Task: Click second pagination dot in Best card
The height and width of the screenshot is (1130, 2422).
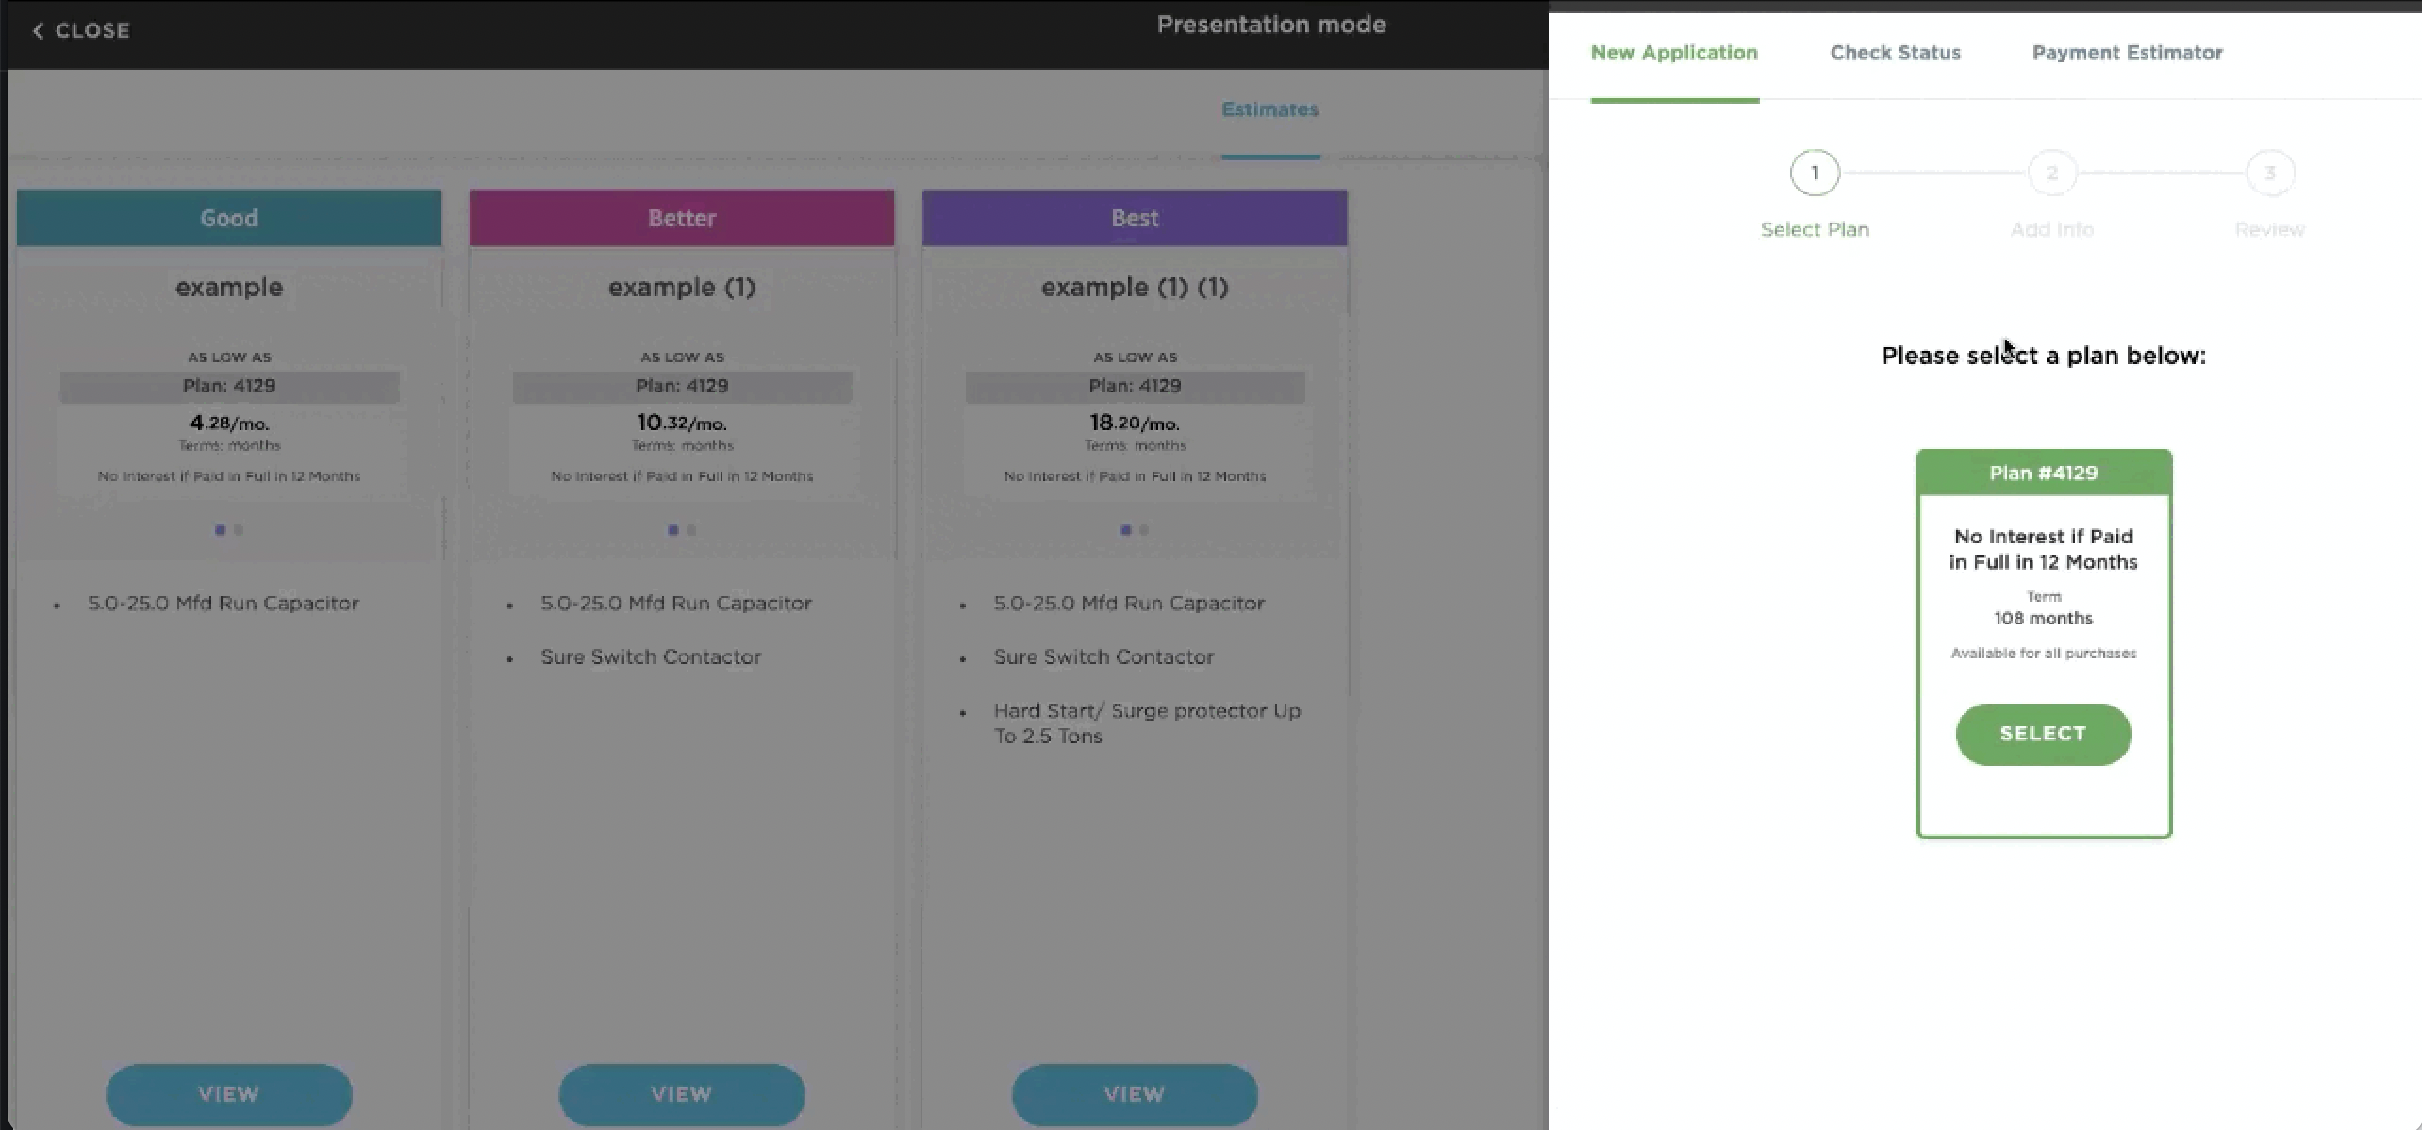Action: click(x=1144, y=530)
